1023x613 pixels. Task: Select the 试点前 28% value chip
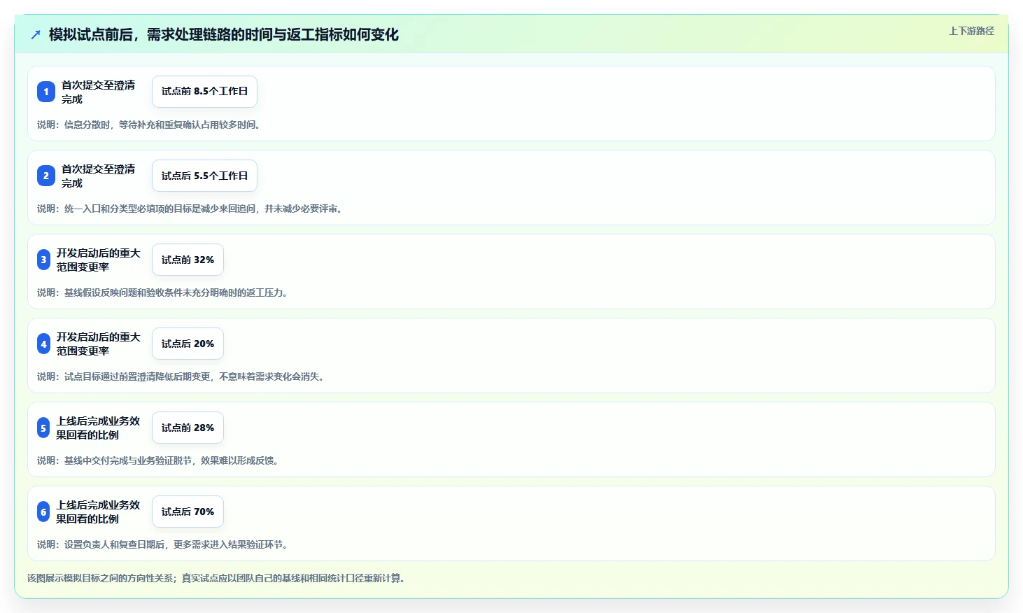pyautogui.click(x=188, y=428)
